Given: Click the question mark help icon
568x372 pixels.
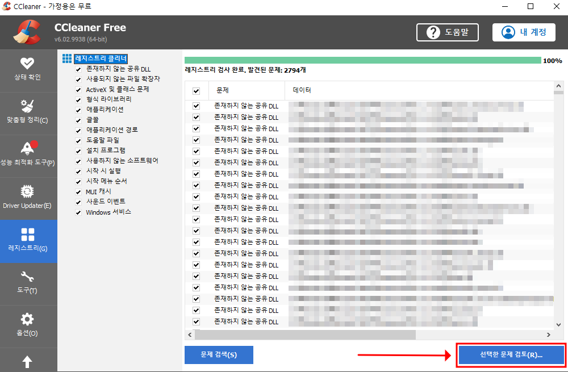Looking at the screenshot, I should pyautogui.click(x=433, y=32).
